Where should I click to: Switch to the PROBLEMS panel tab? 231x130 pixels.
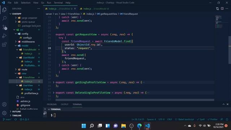(x=52, y=104)
